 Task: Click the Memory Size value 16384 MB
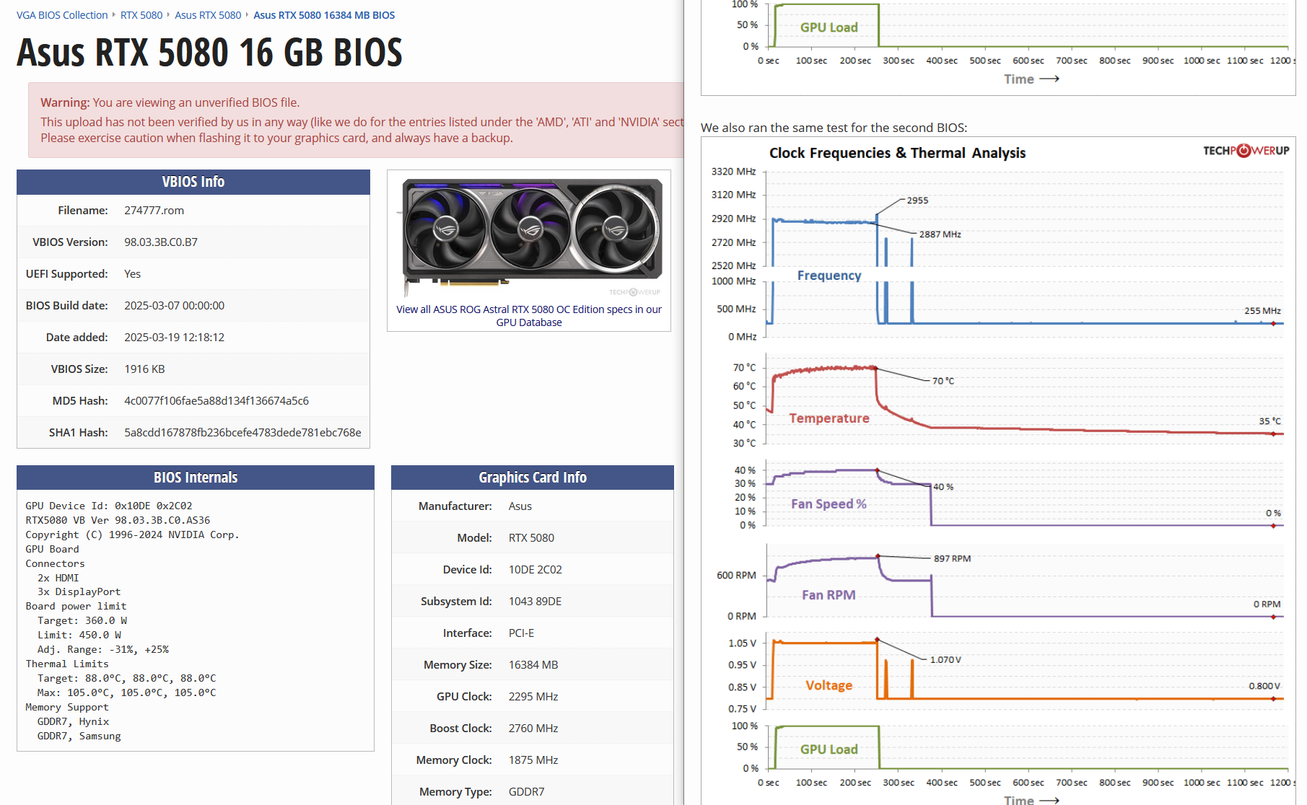point(533,665)
